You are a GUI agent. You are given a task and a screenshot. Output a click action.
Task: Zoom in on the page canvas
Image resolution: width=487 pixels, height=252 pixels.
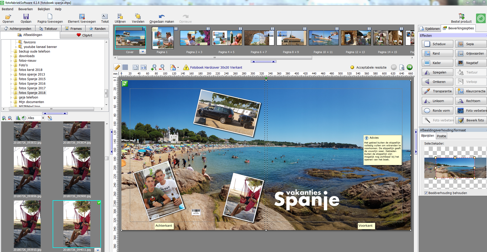pyautogui.click(x=154, y=67)
